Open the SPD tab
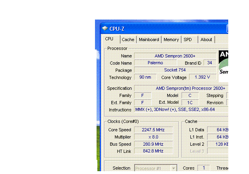The image size is (249, 174). click(190, 40)
